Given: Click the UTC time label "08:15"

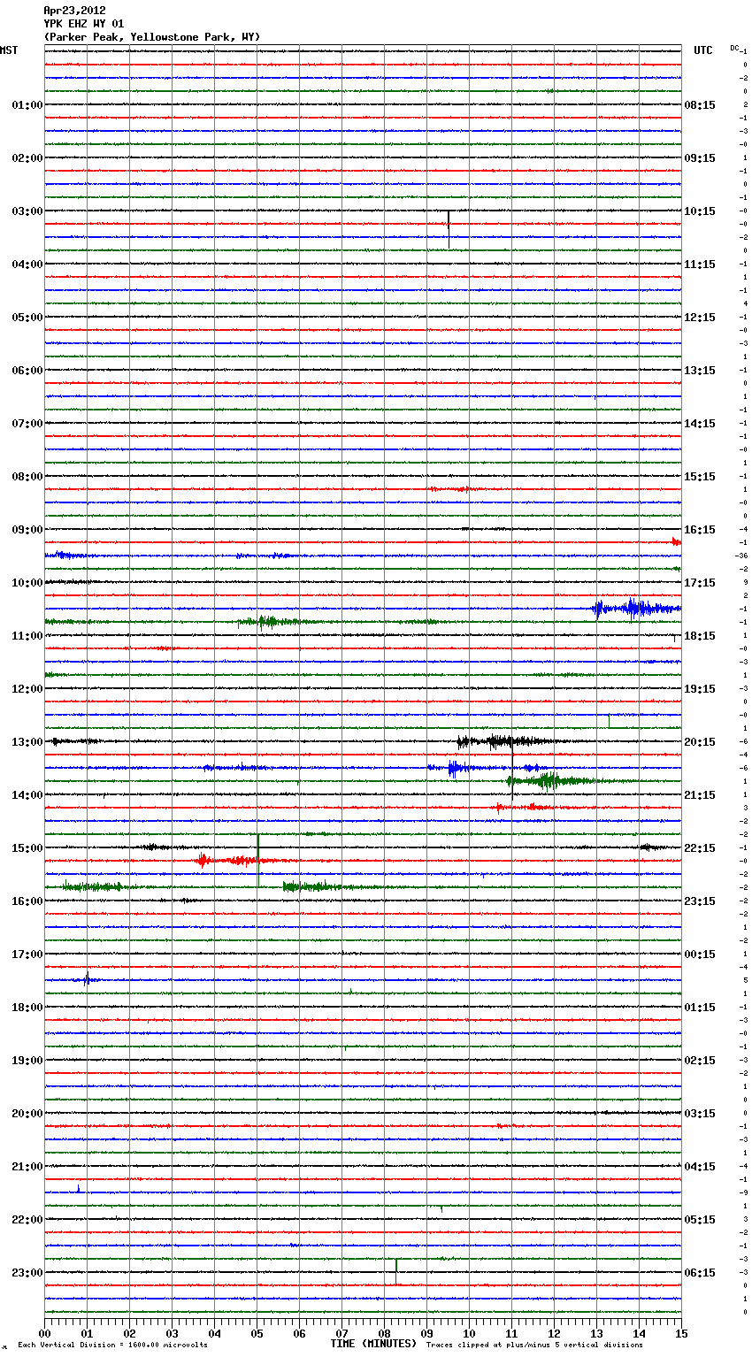Looking at the screenshot, I should click(700, 105).
